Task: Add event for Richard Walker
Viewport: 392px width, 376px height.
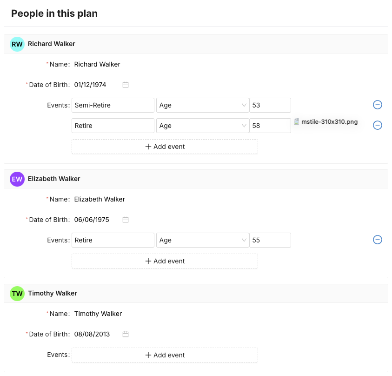Action: [165, 147]
